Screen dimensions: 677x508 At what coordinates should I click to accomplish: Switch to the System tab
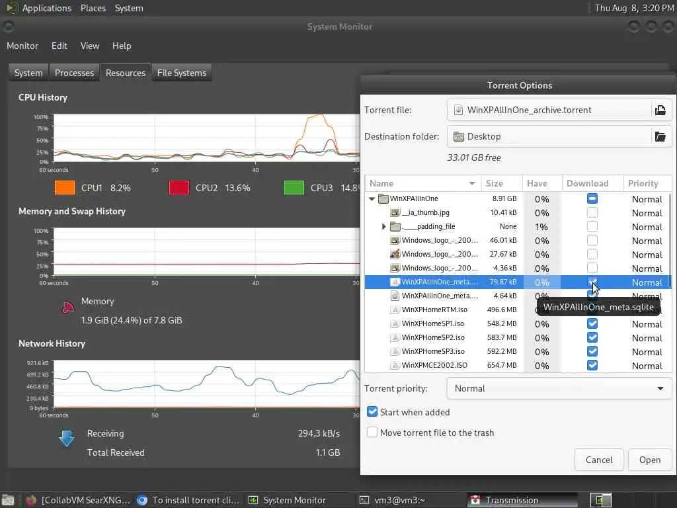(28, 73)
